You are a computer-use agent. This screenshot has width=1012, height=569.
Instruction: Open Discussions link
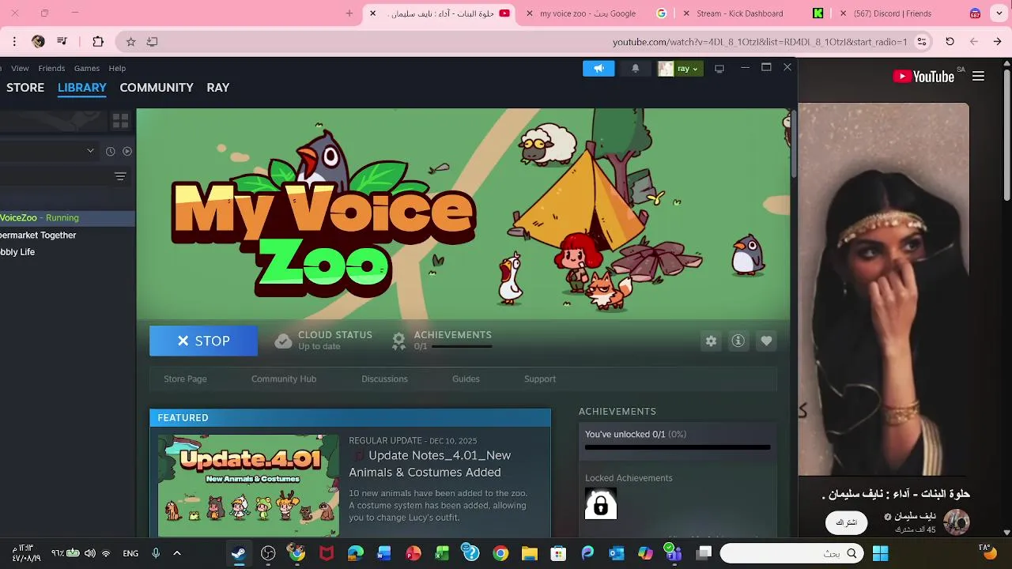(x=384, y=379)
